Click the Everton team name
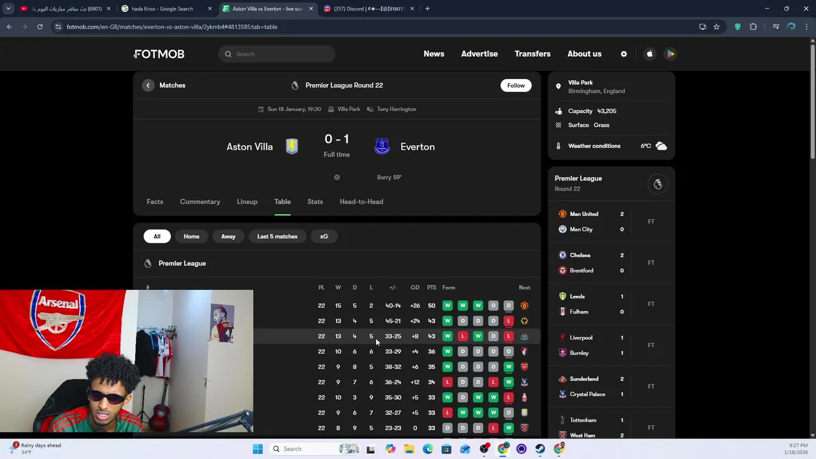 click(418, 147)
